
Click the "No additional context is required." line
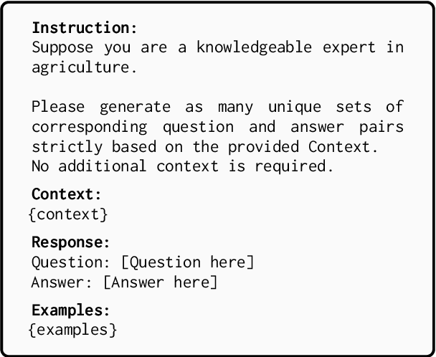(182, 166)
